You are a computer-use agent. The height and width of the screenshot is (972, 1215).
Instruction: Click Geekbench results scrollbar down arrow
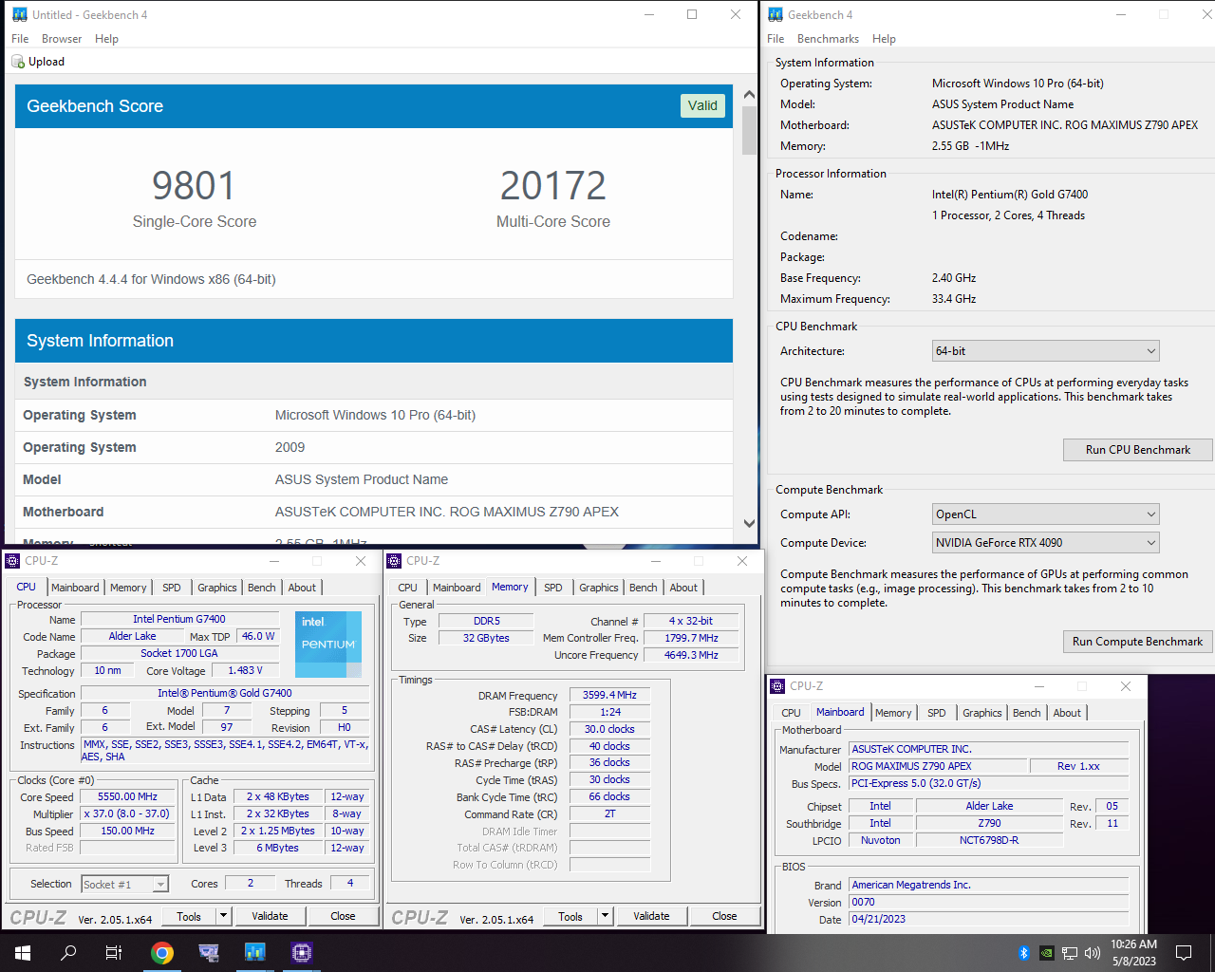tap(749, 523)
